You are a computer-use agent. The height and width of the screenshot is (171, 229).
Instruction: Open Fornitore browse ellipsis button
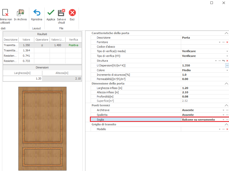pyautogui.click(x=223, y=42)
